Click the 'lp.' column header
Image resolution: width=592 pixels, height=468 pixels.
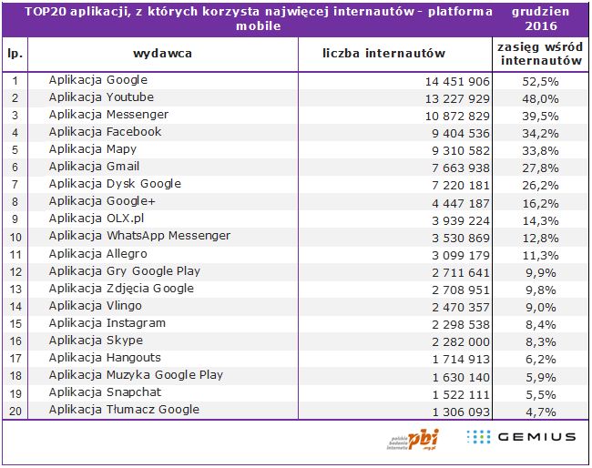[x=15, y=54]
